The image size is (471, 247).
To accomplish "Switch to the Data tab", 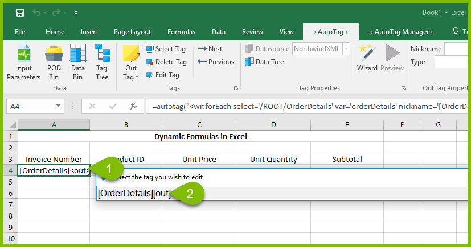I will coord(218,32).
